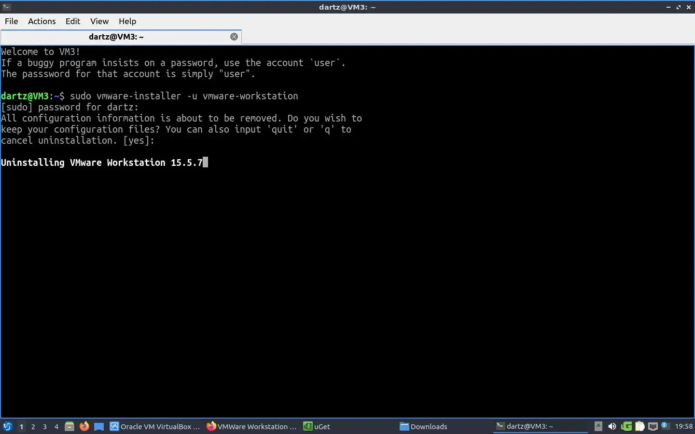Open the Edit menu

(x=73, y=21)
